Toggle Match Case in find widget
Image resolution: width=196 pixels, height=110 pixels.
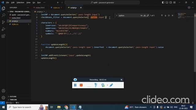141,16
